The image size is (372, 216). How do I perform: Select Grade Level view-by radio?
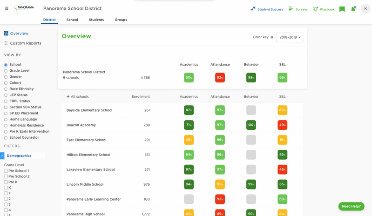(6, 71)
